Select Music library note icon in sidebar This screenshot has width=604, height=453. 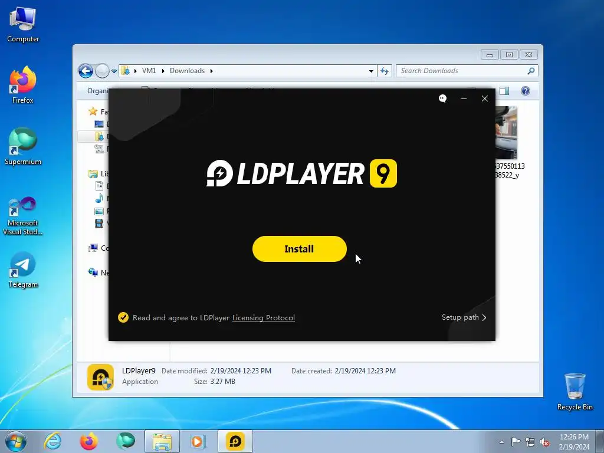[99, 198]
